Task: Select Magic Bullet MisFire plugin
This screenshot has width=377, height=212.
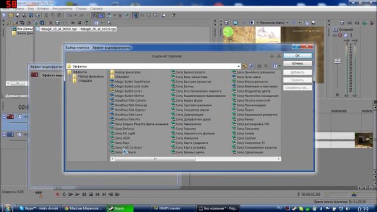Action: [130, 95]
